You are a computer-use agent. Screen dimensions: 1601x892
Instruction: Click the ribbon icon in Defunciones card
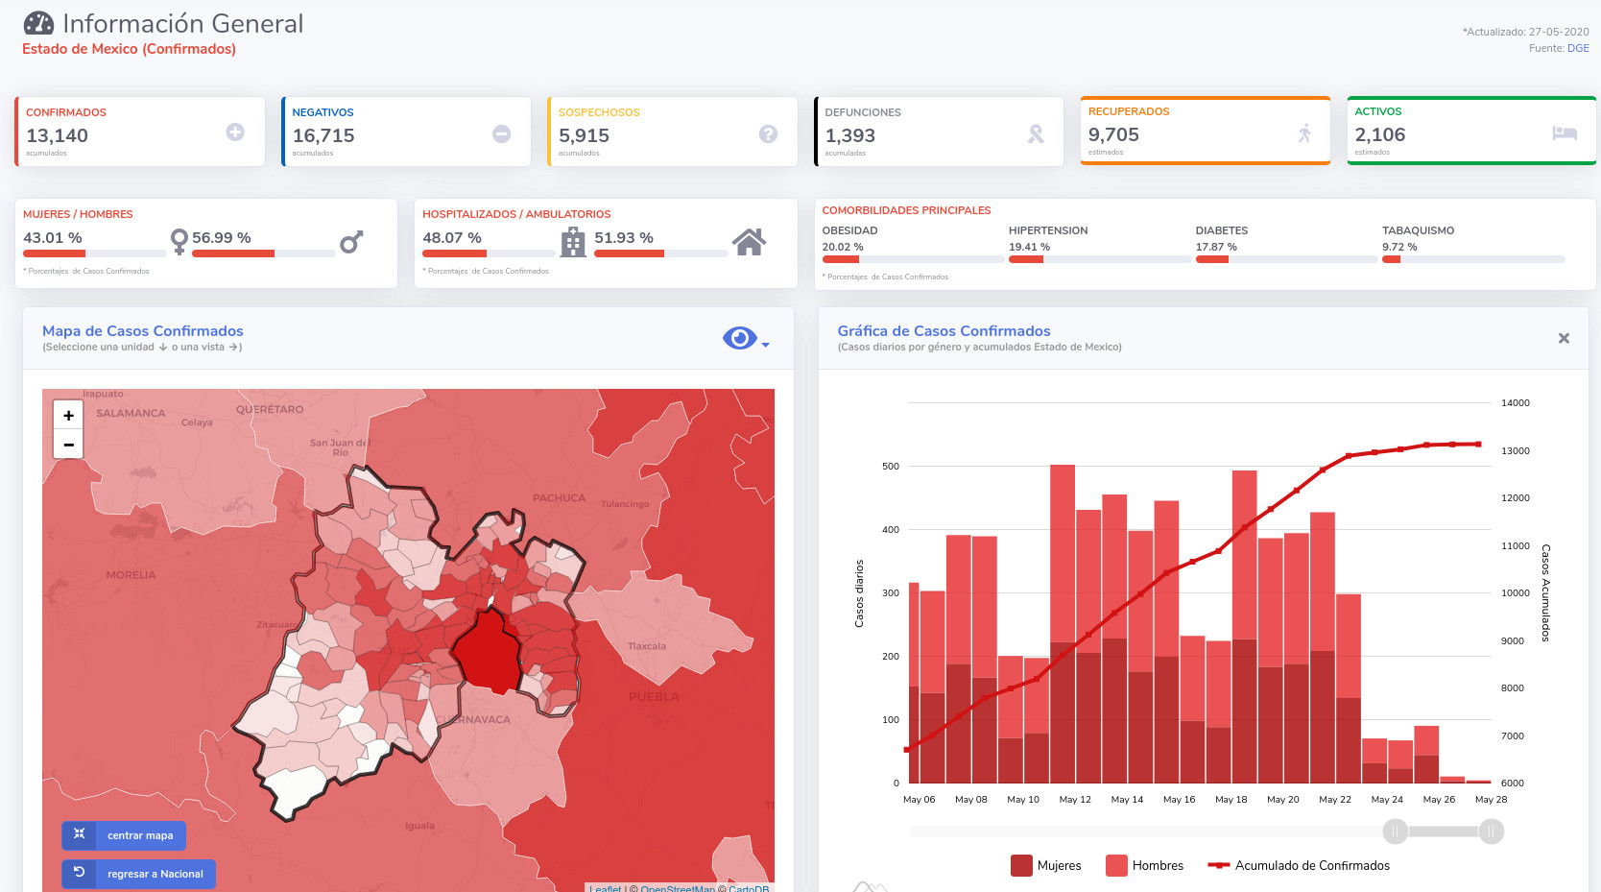(1035, 134)
